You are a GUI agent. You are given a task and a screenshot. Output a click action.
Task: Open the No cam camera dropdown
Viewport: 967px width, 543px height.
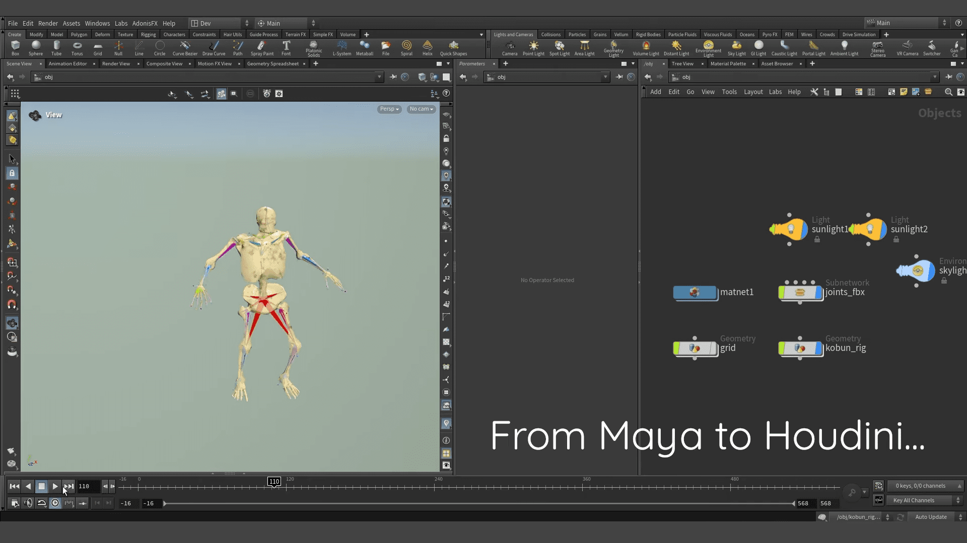[x=421, y=109]
